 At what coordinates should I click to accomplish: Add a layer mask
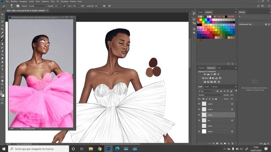(217, 144)
